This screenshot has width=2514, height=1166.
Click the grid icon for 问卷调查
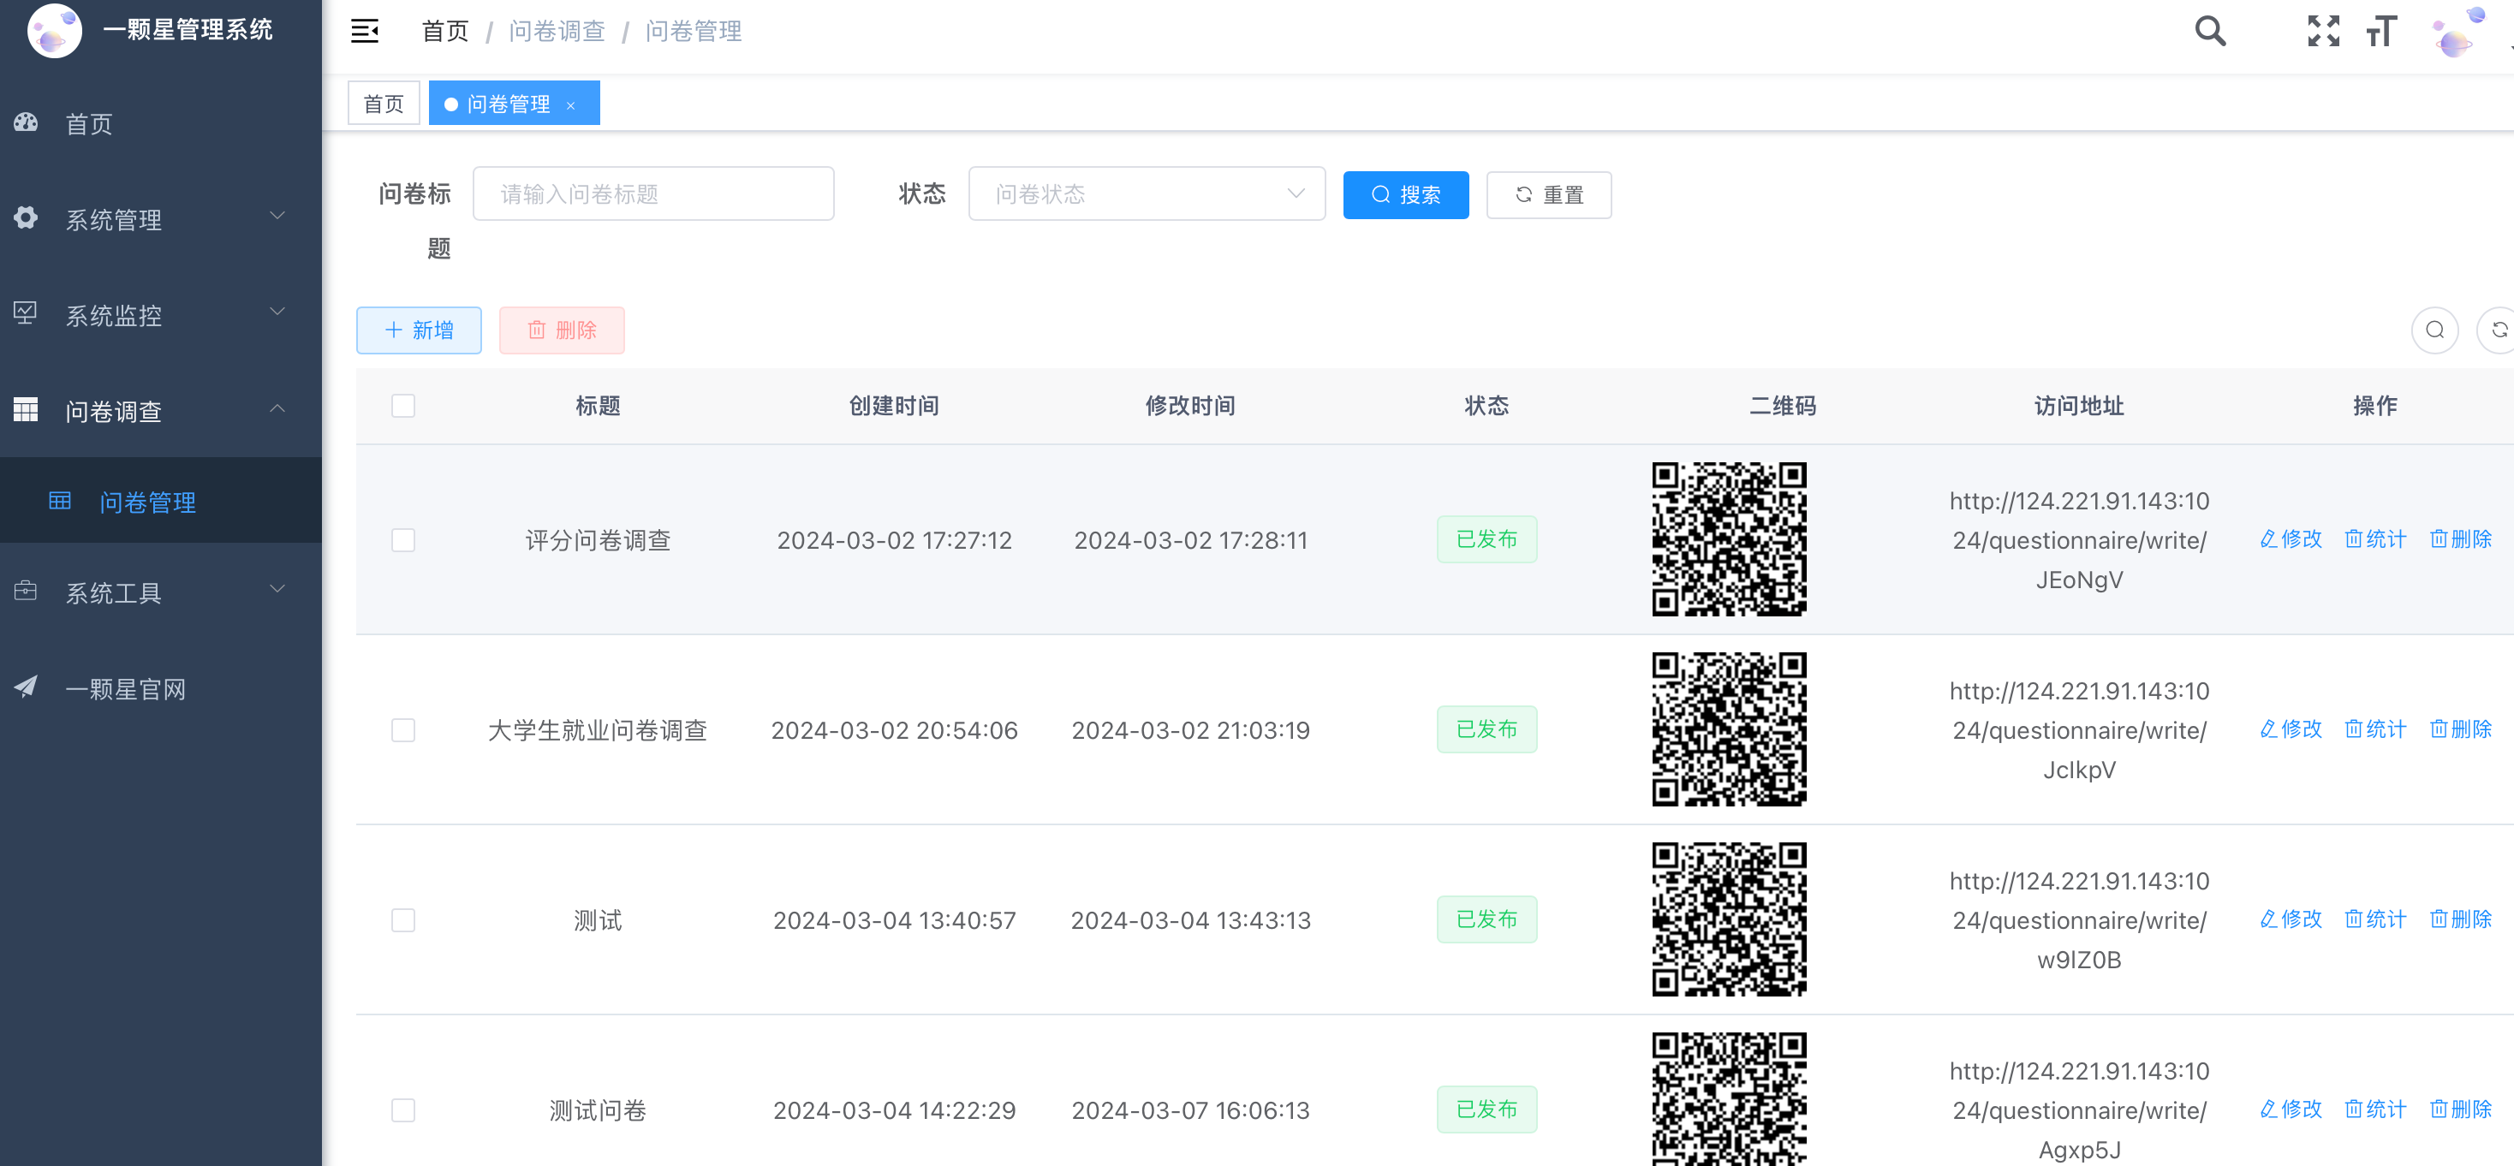click(26, 410)
